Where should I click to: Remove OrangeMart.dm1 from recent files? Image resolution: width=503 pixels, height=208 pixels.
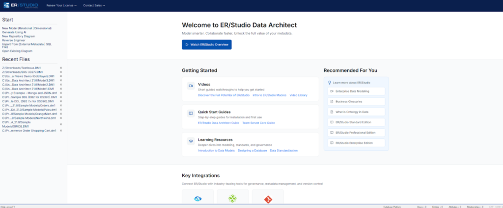[x=60, y=114]
